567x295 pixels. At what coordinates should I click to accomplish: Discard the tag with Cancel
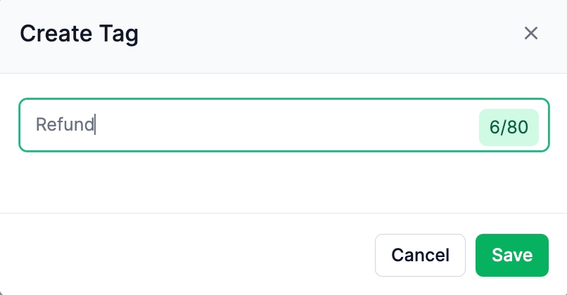click(x=420, y=255)
